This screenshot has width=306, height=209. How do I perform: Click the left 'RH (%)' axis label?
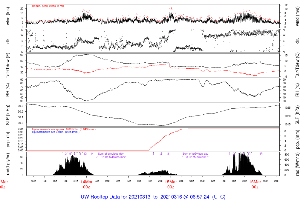click(8, 90)
